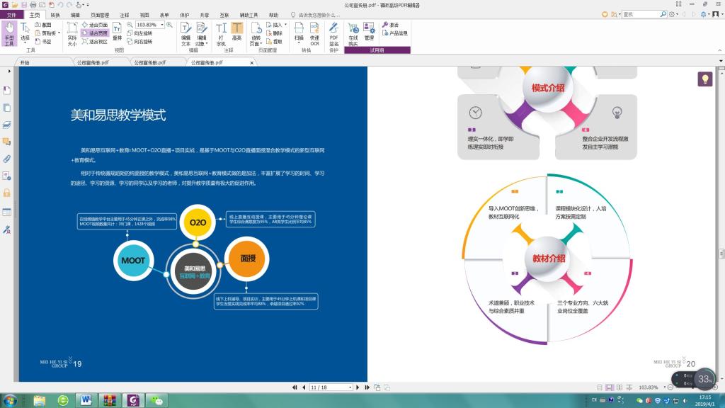This screenshot has height=408, width=725.
Task: Open the 文件 (File) menu
Action: tap(11, 14)
